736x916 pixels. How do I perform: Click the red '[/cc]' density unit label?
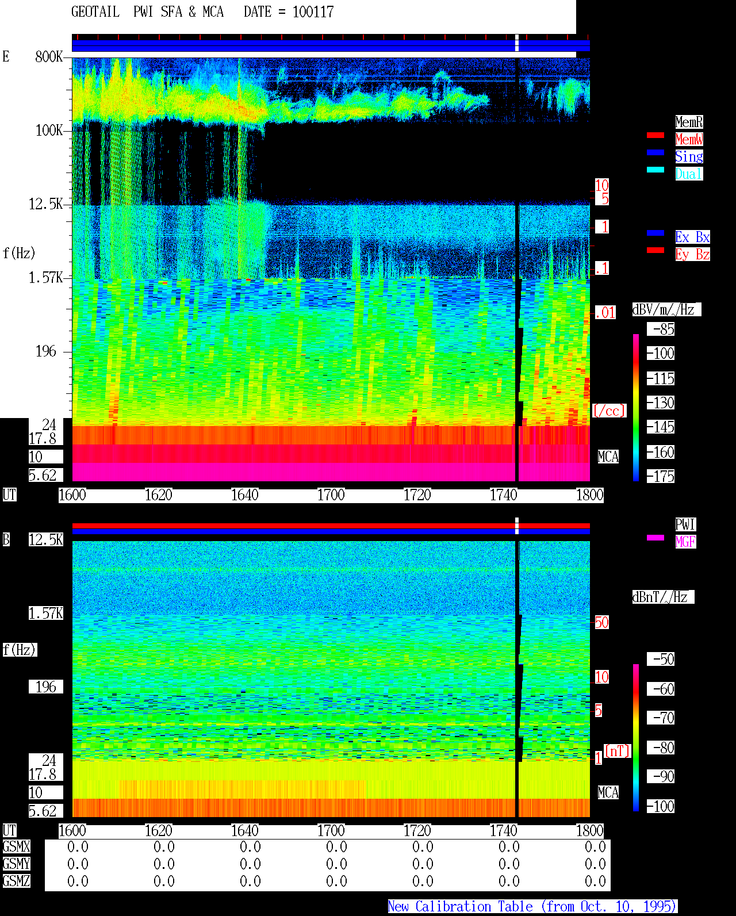pyautogui.click(x=609, y=411)
